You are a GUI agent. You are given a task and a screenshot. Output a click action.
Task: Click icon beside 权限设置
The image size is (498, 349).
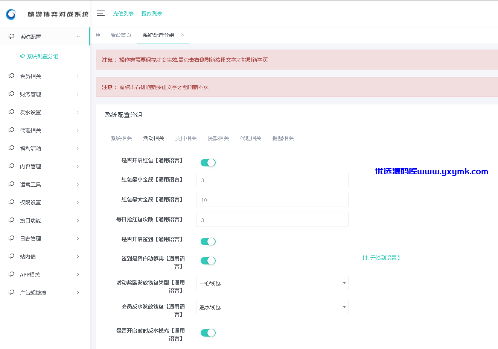point(11,202)
